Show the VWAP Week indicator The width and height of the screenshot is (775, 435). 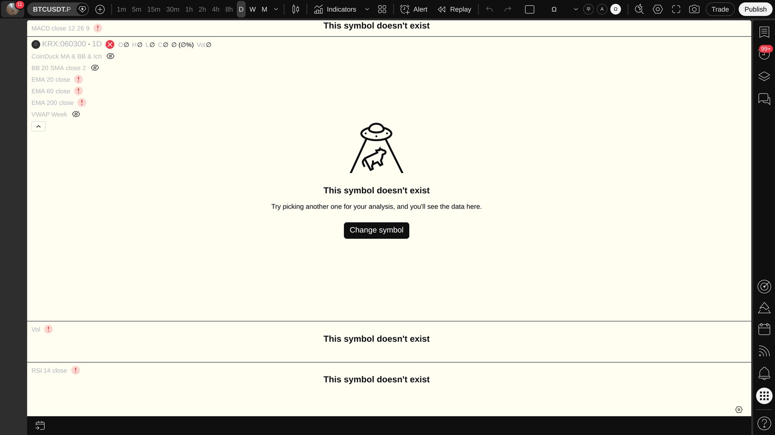[76, 114]
